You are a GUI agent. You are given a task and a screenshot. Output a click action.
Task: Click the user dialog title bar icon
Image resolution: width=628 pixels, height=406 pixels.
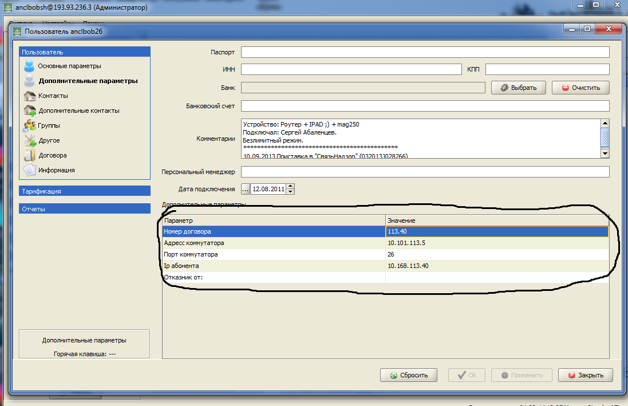coord(17,31)
